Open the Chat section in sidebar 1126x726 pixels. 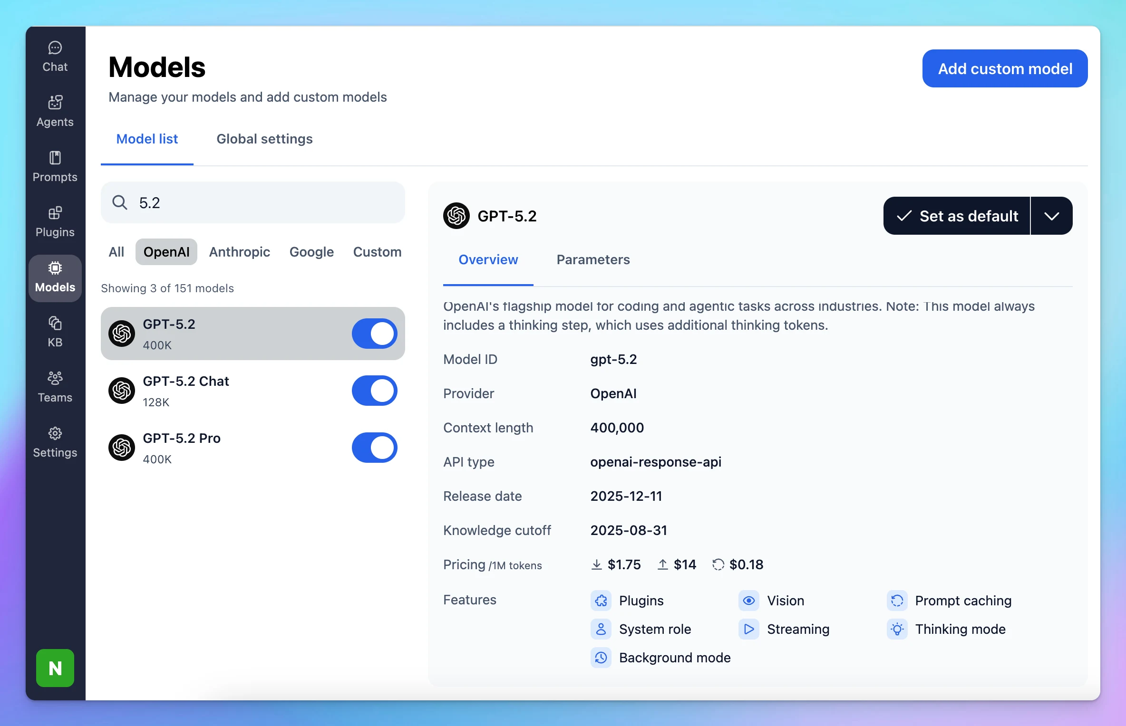click(x=55, y=57)
